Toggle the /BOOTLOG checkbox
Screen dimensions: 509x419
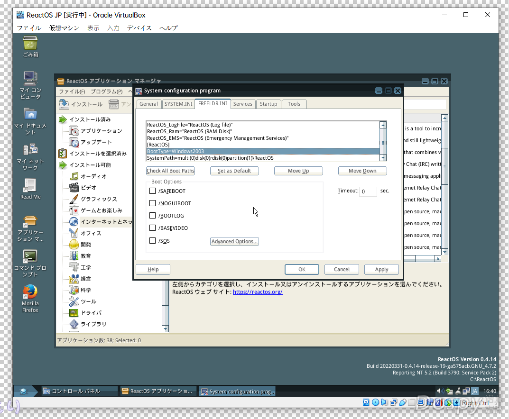click(153, 216)
